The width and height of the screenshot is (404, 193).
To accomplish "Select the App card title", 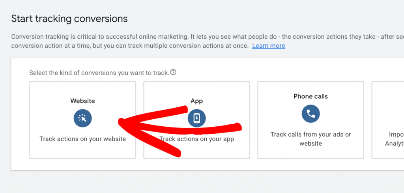I will point(196,101).
